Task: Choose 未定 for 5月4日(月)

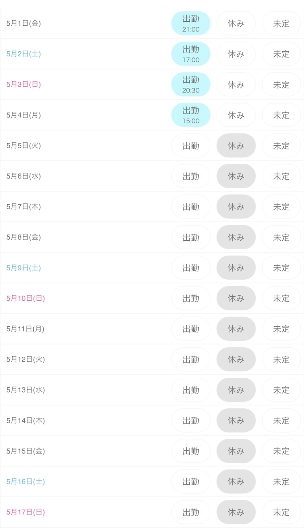Action: pos(281,115)
